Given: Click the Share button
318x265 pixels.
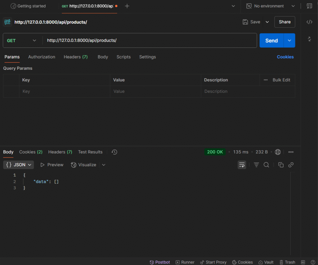Looking at the screenshot, I should [x=284, y=22].
